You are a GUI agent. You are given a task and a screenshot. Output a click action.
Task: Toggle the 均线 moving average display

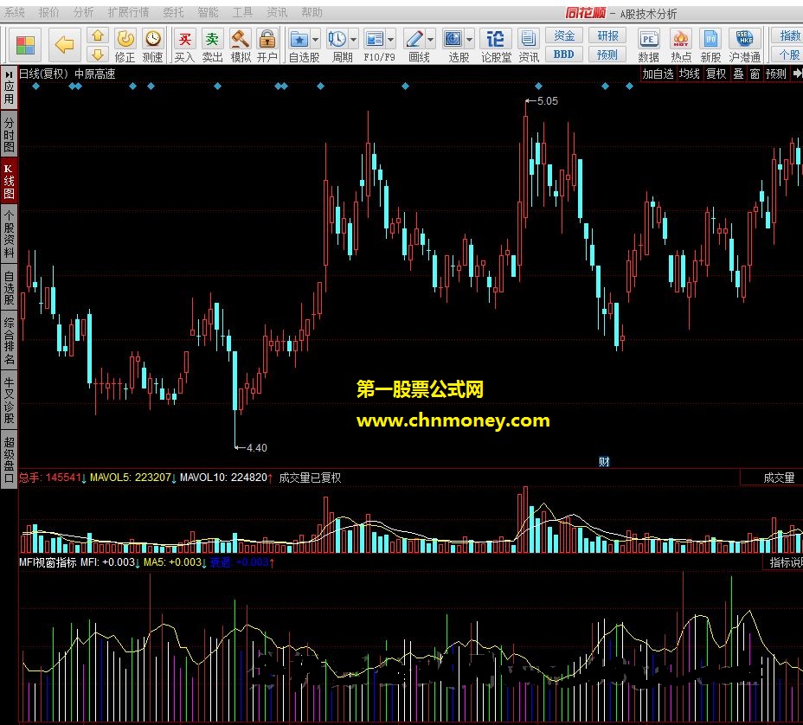pos(690,74)
